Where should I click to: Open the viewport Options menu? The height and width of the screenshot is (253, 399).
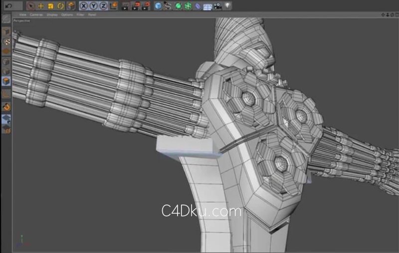point(67,15)
